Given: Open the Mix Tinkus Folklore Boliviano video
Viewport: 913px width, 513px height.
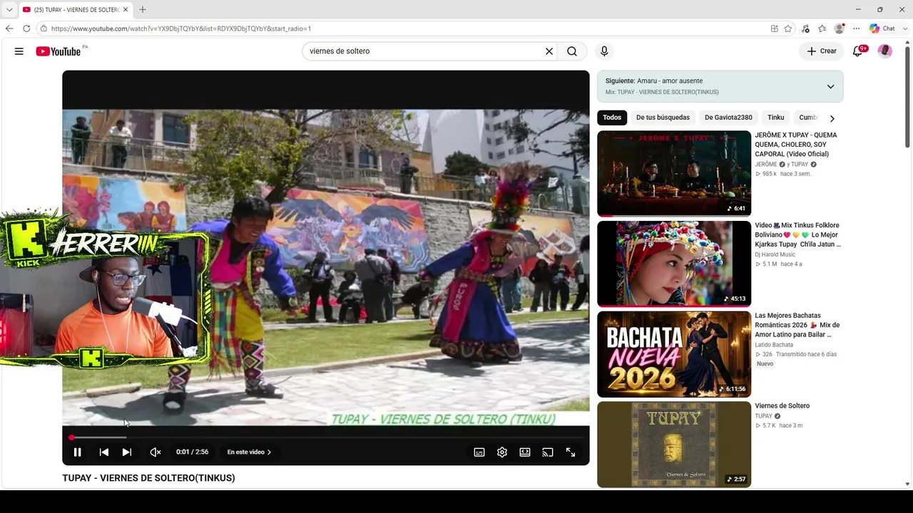Looking at the screenshot, I should coord(797,234).
